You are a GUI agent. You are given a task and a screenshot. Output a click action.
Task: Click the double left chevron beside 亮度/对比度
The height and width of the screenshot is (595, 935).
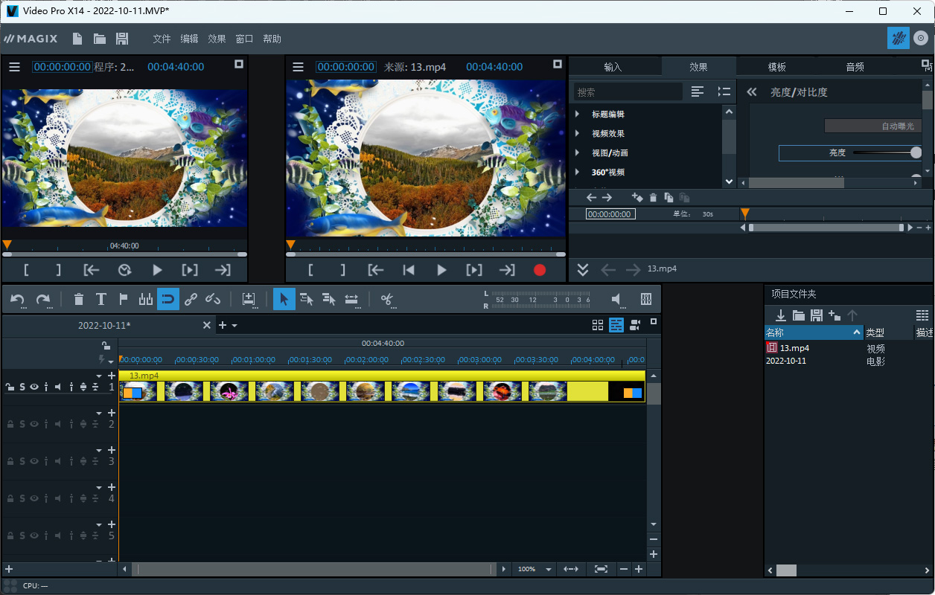752,91
